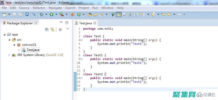Viewport: 218px width, 100px height.
Task: Maximize the Package Explorer view
Action: point(67,23)
